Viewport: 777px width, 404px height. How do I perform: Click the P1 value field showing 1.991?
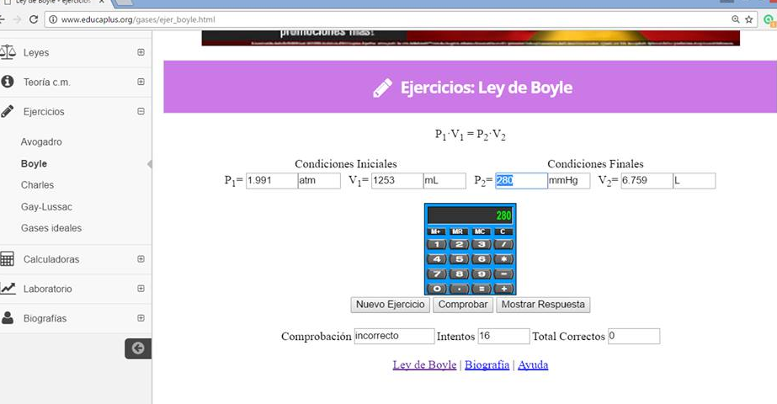click(x=272, y=180)
